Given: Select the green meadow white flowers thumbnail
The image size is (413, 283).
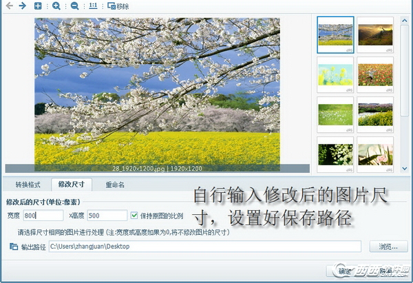Looking at the screenshot, I should [335, 114].
